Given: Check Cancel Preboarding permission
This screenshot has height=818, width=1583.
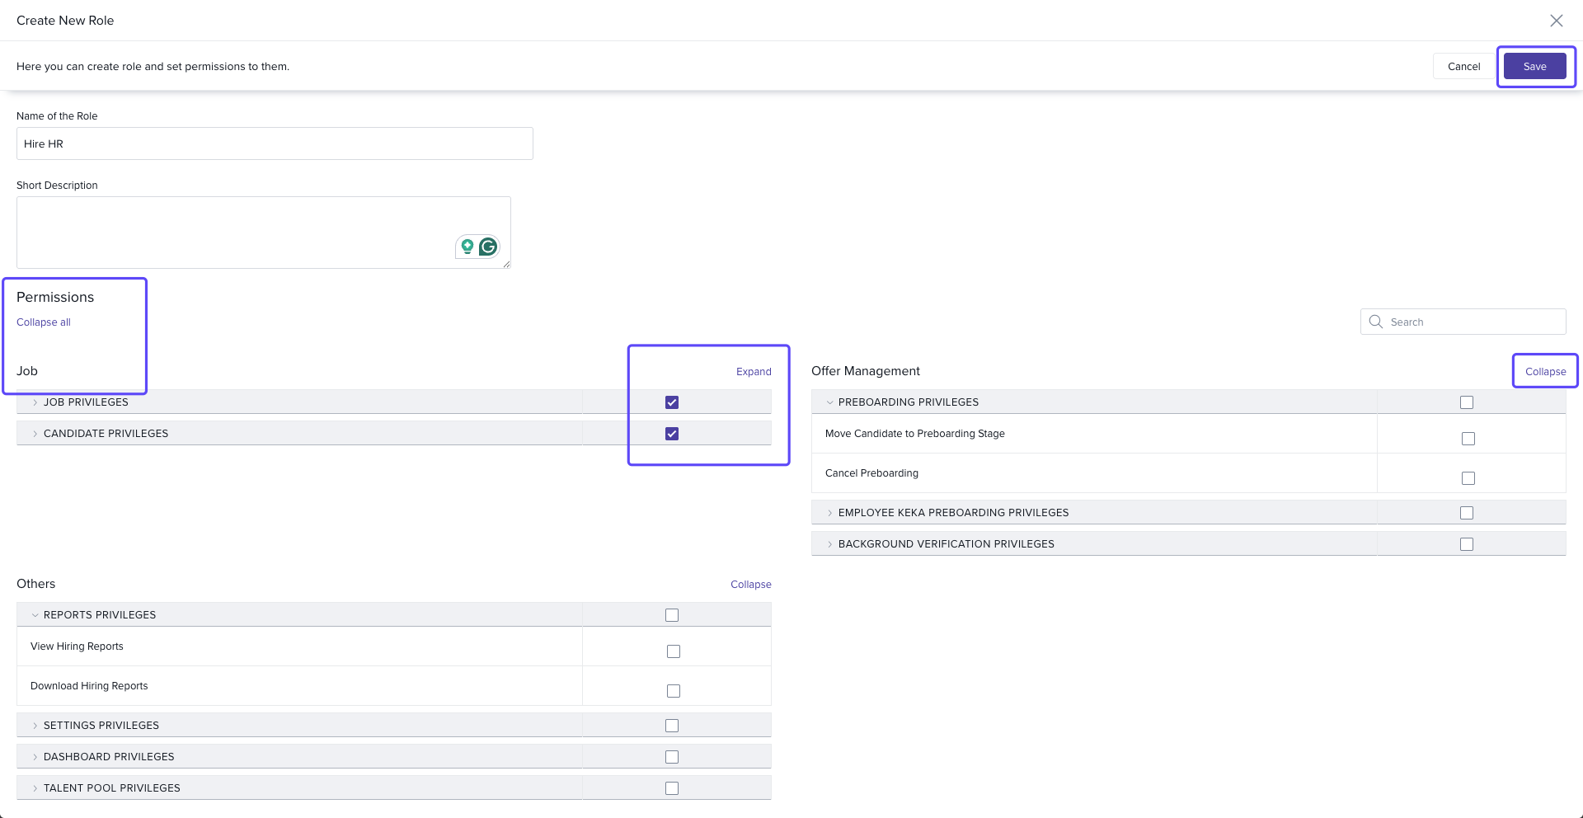Looking at the screenshot, I should click(x=1468, y=478).
